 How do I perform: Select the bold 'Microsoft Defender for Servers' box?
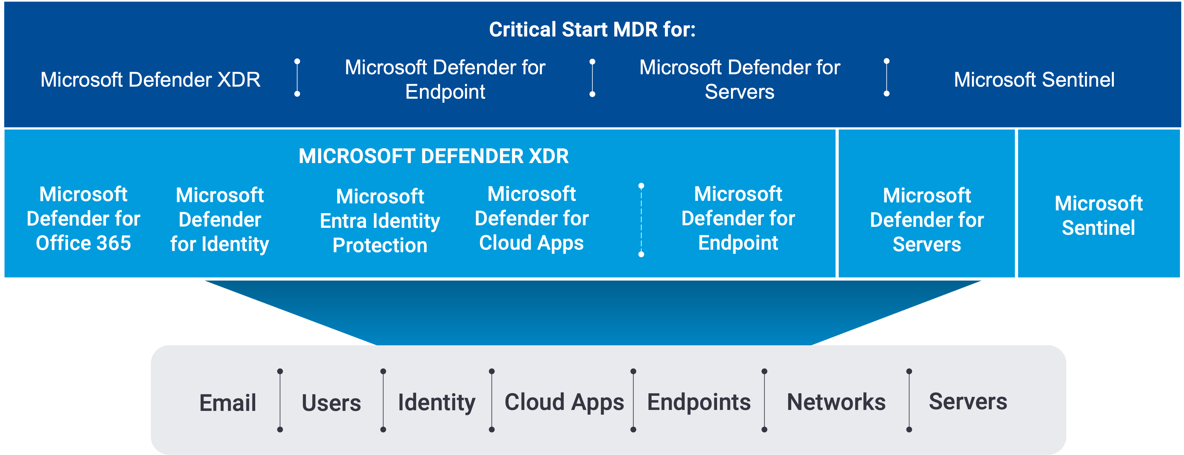(927, 204)
